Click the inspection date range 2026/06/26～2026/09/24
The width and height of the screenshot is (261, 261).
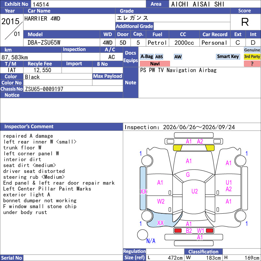(199, 127)
